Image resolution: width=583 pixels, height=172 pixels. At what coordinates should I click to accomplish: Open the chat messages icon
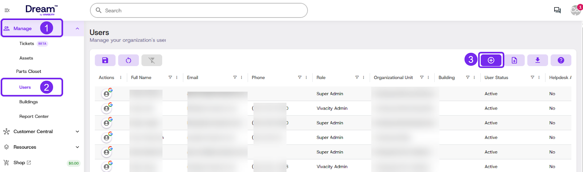coord(557,10)
